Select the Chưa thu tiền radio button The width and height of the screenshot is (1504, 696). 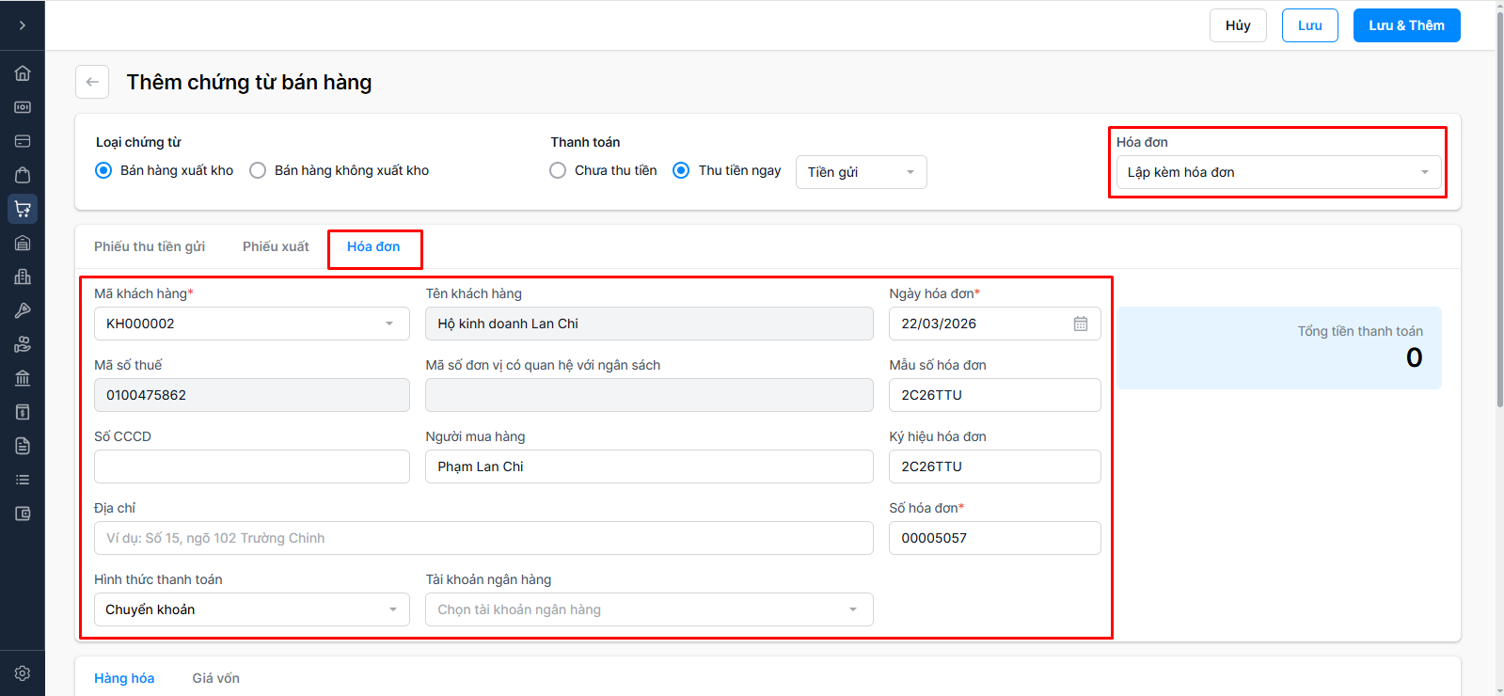pyautogui.click(x=558, y=170)
